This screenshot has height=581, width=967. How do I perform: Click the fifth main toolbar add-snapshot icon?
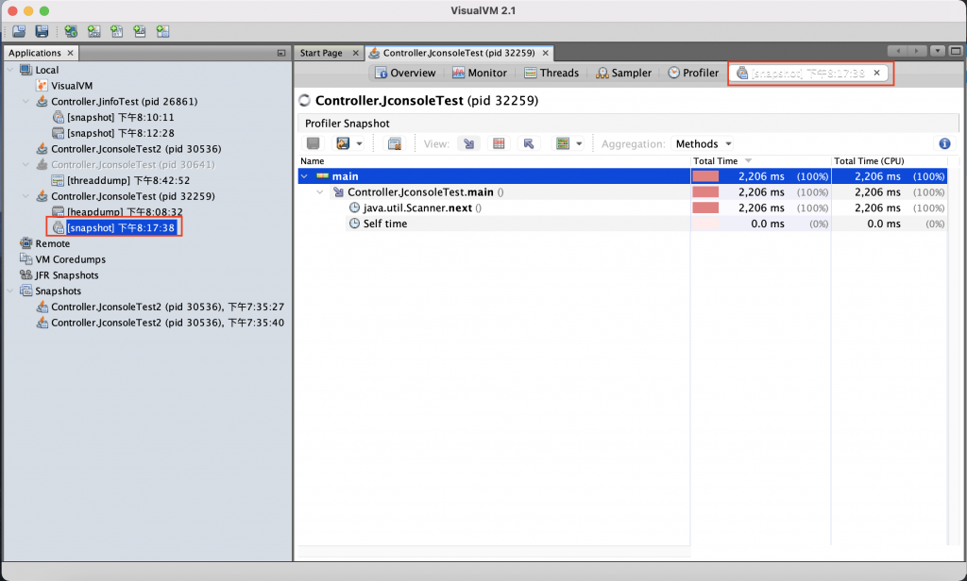tap(116, 31)
